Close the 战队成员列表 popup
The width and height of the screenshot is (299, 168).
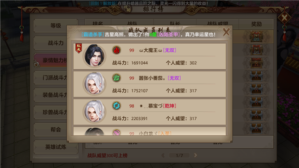click(226, 32)
